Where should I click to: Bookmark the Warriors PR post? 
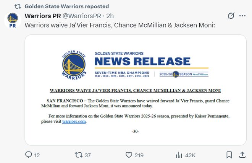click(229, 155)
